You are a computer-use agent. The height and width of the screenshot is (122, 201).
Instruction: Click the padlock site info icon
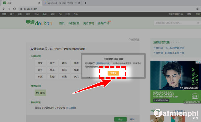click(21, 9)
